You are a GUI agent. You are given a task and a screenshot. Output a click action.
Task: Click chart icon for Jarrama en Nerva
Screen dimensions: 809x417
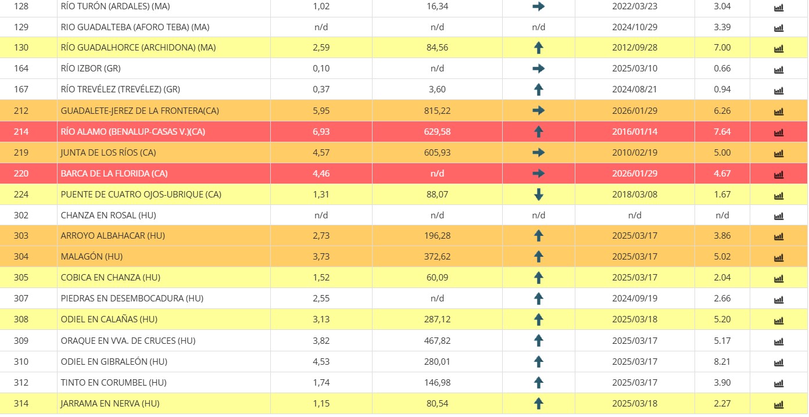pos(778,404)
